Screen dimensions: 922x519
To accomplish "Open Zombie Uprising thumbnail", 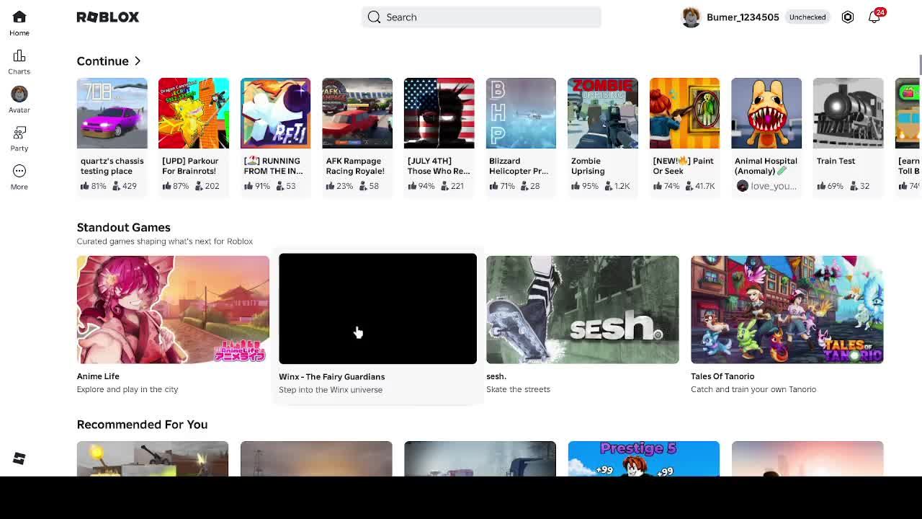I will [x=602, y=113].
